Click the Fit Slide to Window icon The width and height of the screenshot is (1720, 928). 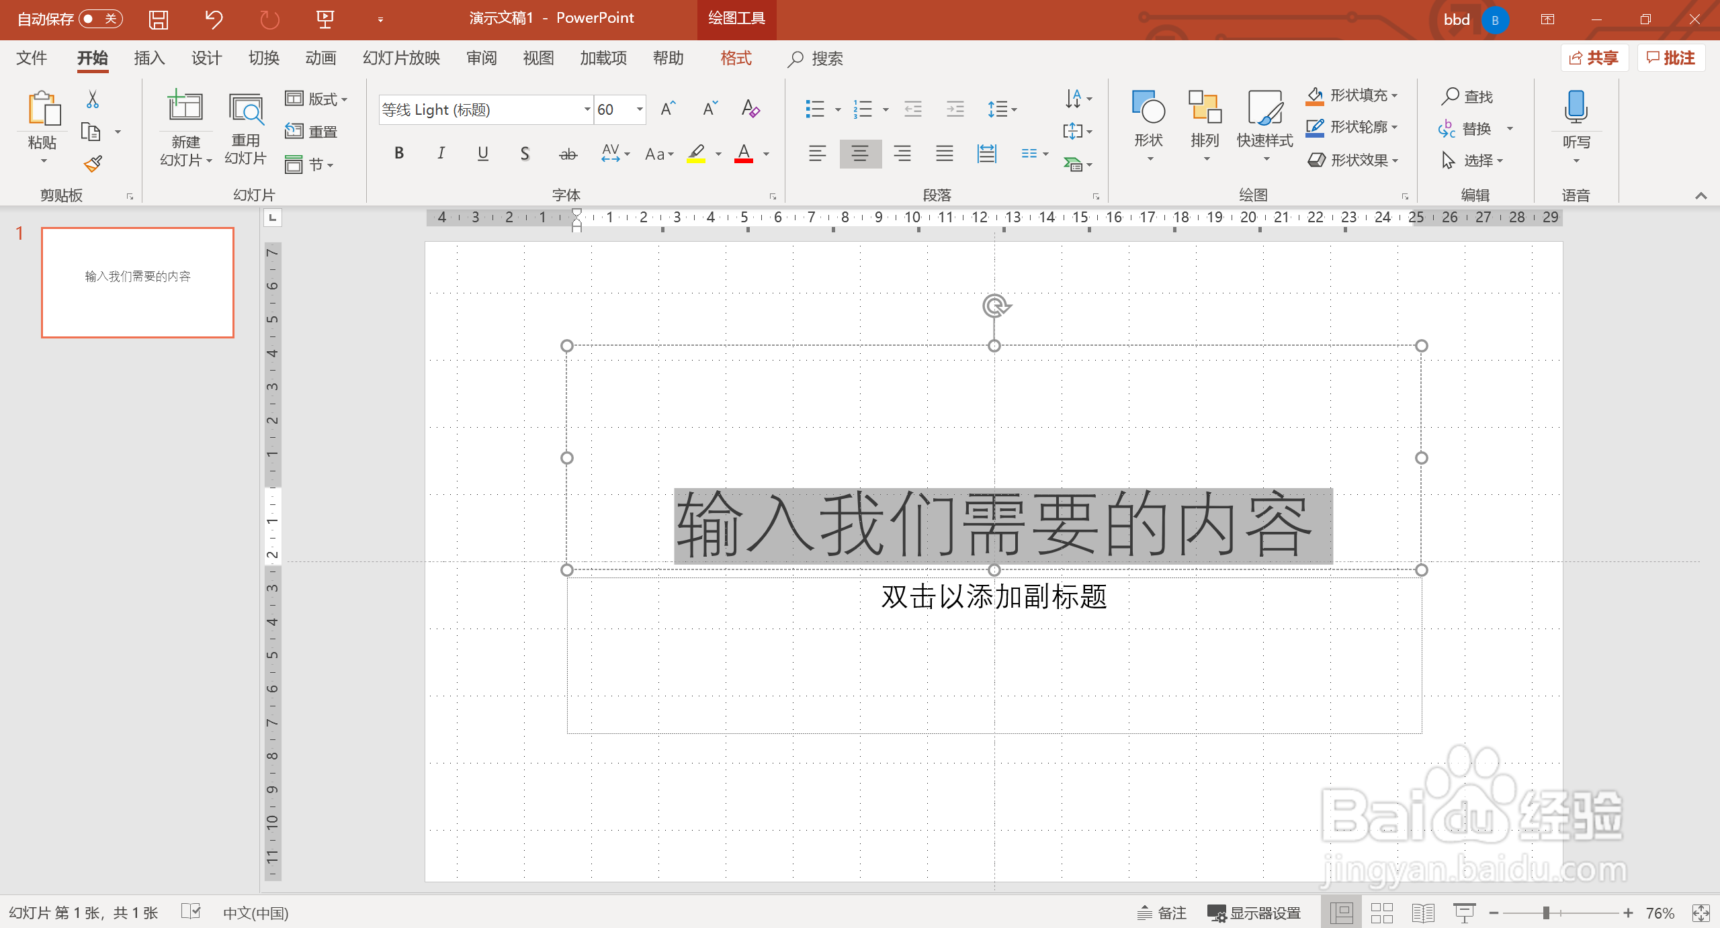[x=1701, y=913]
